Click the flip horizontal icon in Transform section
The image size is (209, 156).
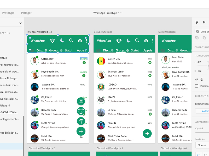pos(196,79)
